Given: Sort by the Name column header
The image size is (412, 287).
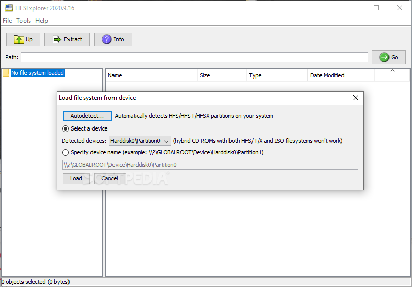Looking at the screenshot, I should (x=151, y=75).
